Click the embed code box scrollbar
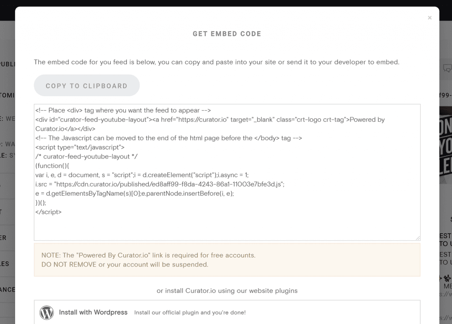 point(418,172)
